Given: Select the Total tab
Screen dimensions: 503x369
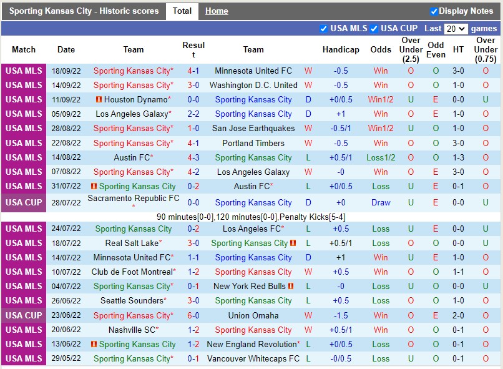Looking at the screenshot, I should [x=182, y=11].
